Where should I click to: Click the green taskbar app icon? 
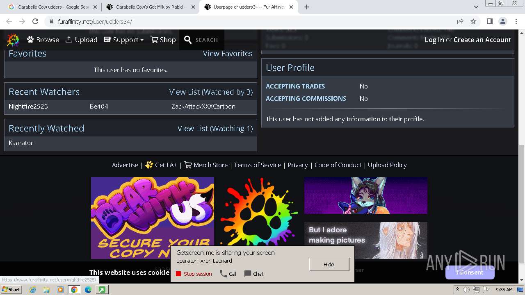click(x=101, y=290)
